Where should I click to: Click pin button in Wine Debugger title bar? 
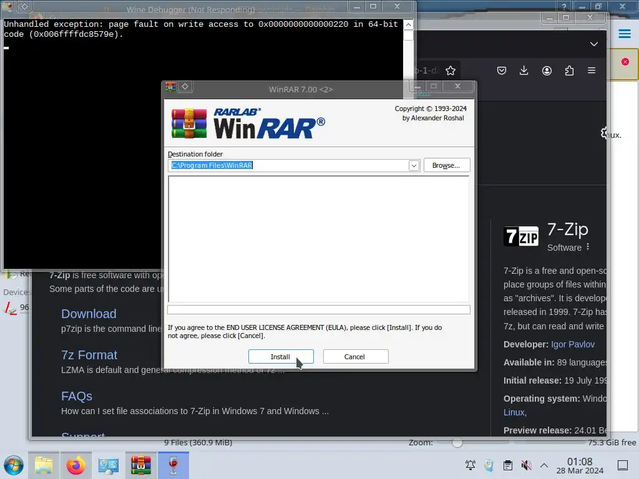click(x=24, y=6)
